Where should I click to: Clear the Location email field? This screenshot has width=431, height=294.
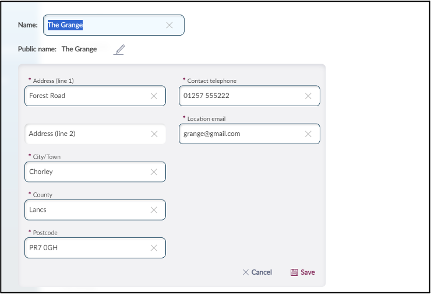(x=308, y=134)
